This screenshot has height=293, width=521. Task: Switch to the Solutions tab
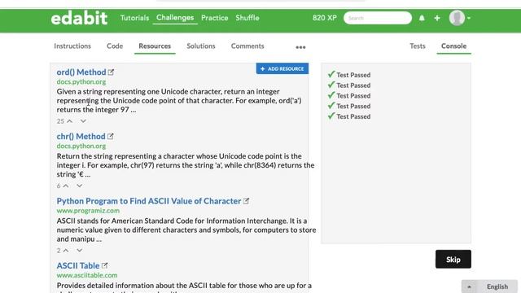coord(201,46)
